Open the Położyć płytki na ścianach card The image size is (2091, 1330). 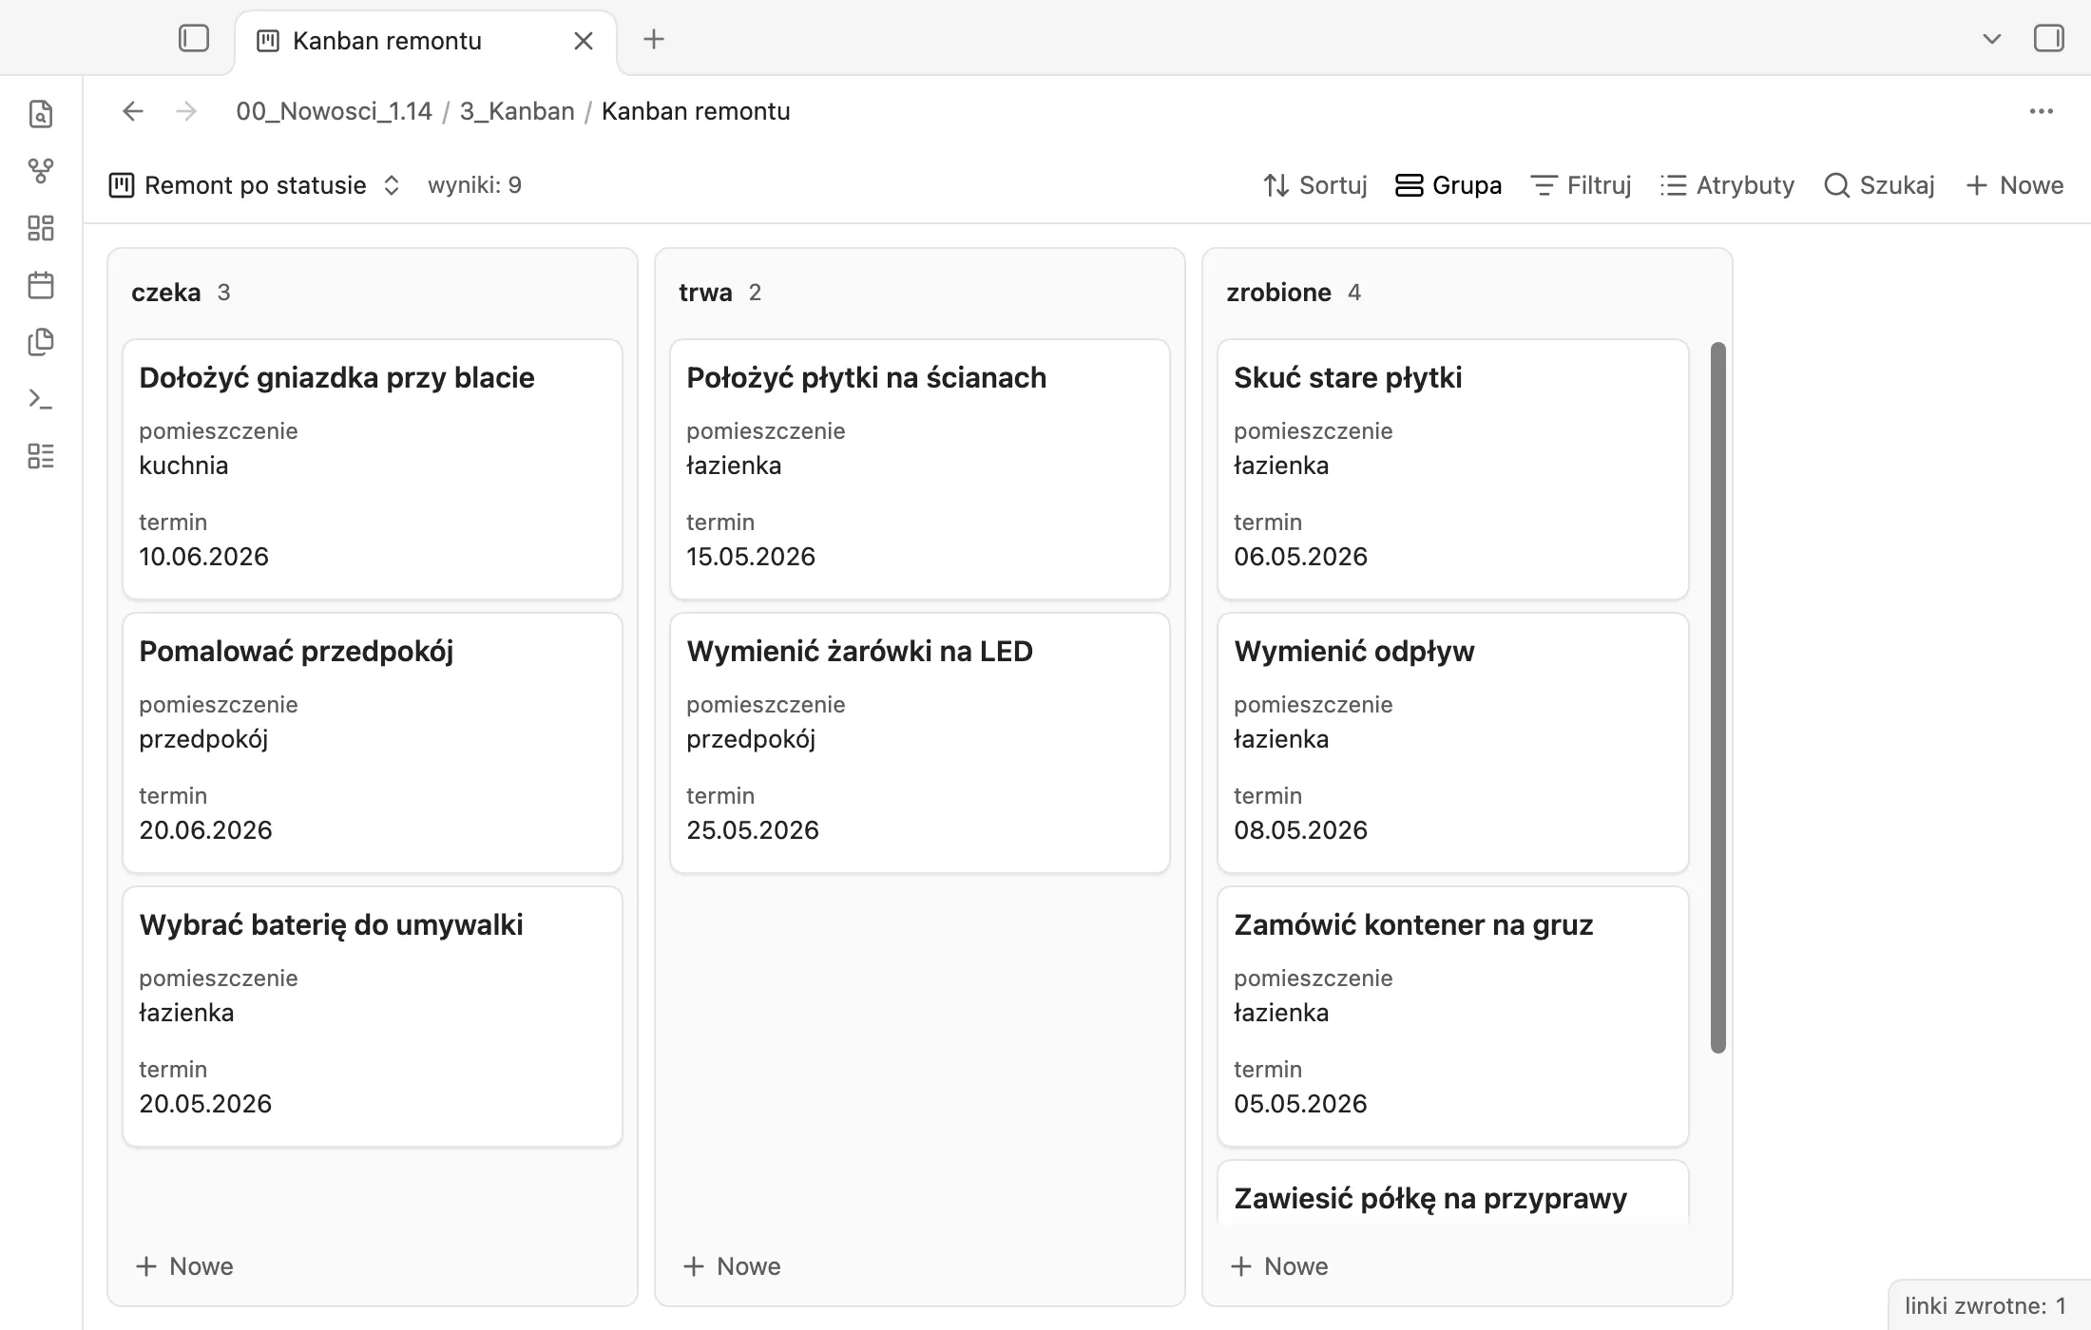click(920, 469)
